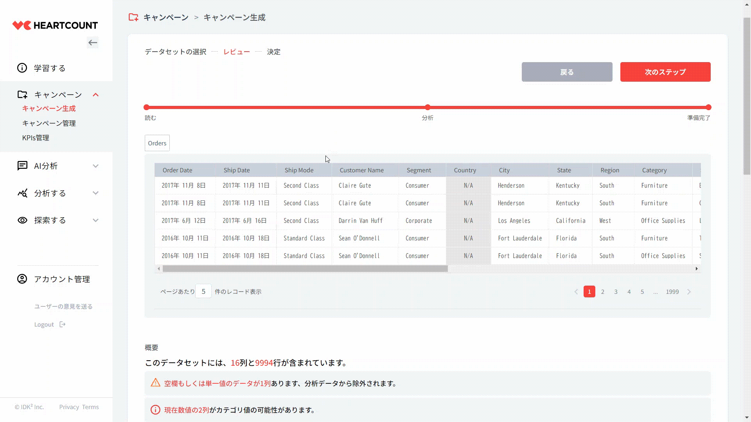Click the 探索する eye icon
Screen dimensions: 751x422
[22, 220]
